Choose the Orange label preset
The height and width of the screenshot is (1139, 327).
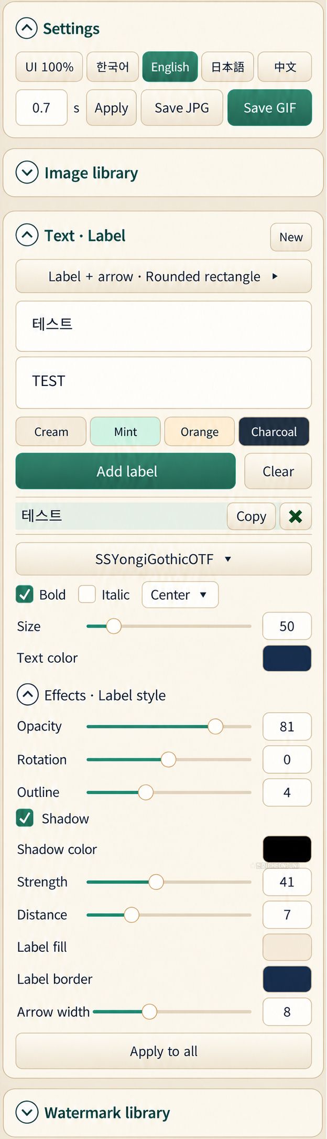click(x=200, y=432)
